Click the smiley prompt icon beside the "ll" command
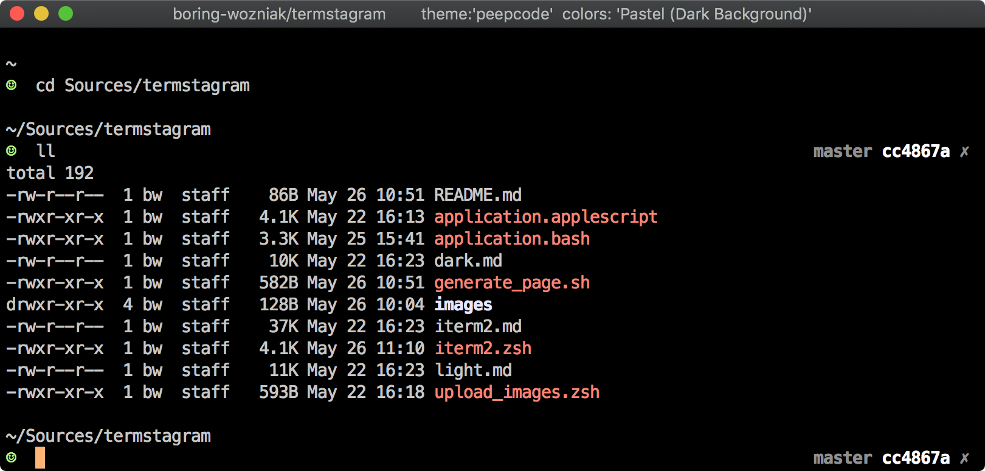This screenshot has width=985, height=471. click(x=12, y=150)
